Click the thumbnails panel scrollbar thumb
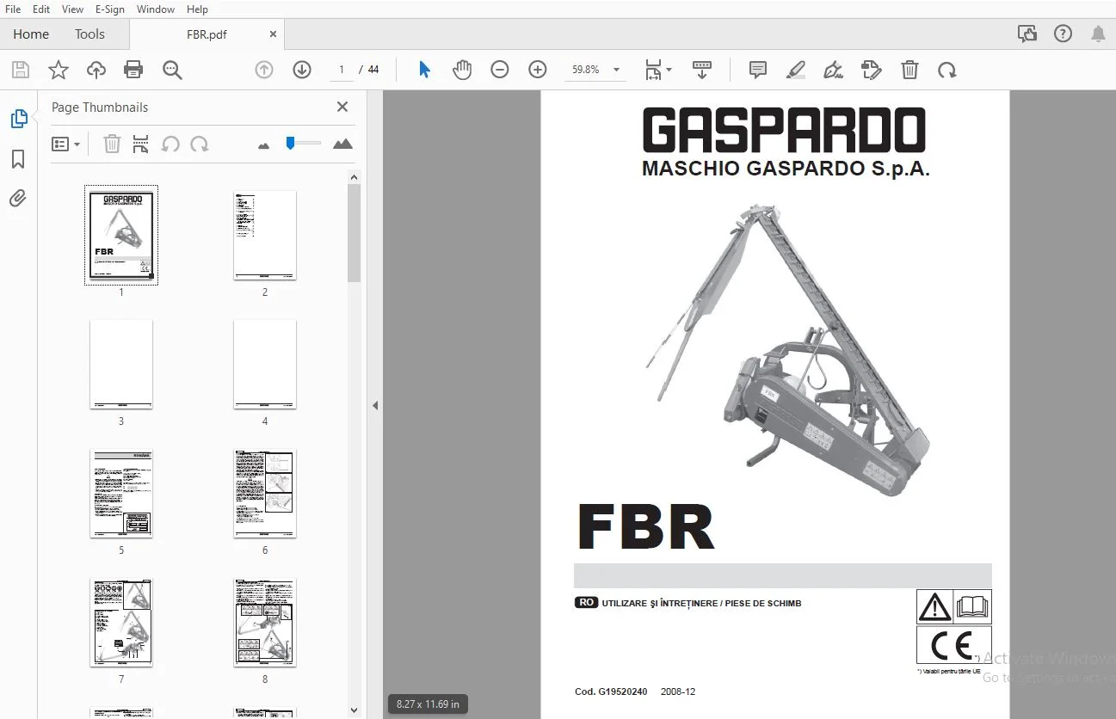The height and width of the screenshot is (719, 1116). click(354, 232)
